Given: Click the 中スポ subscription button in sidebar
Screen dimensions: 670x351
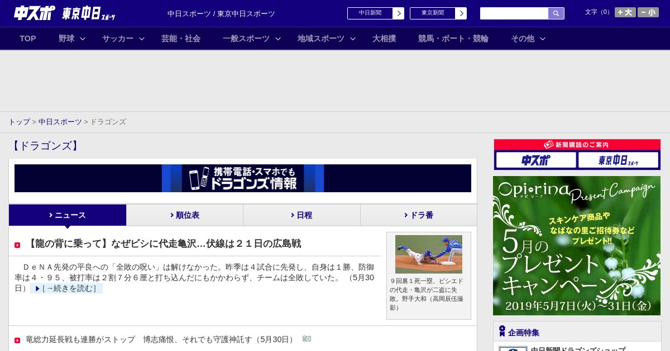Looking at the screenshot, I should click(x=536, y=160).
